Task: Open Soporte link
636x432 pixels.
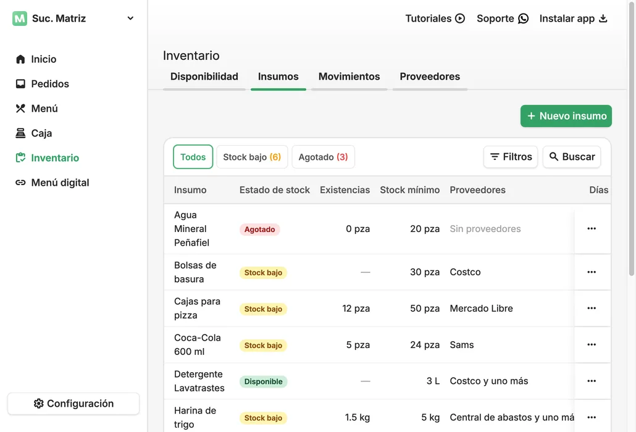Action: pos(503,19)
